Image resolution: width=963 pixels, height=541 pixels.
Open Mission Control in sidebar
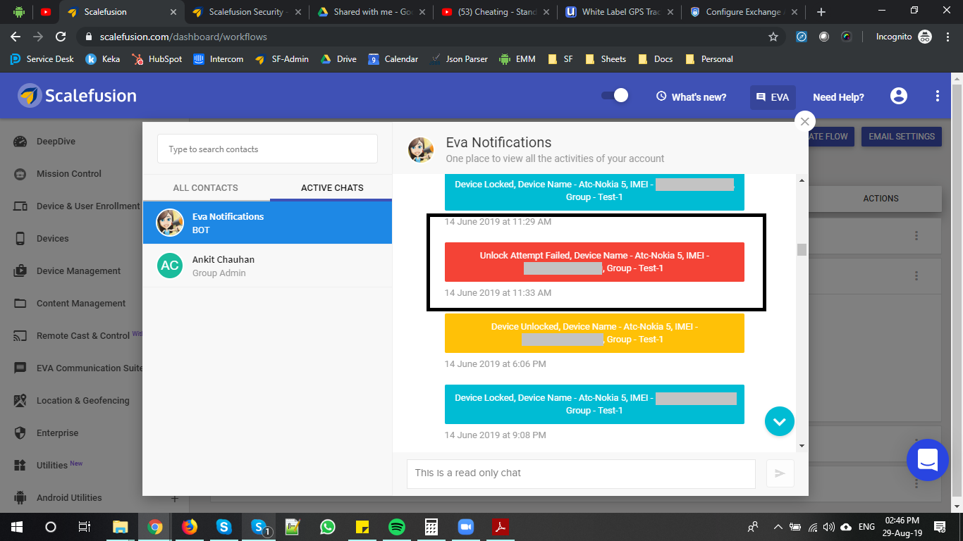pos(68,174)
